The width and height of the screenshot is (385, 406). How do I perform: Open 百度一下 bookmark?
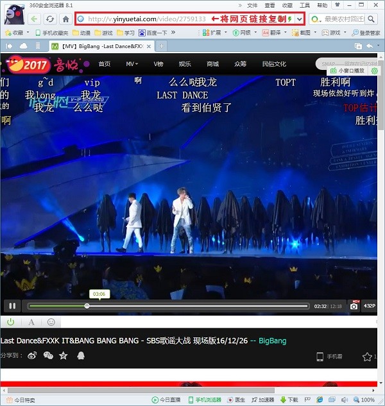(153, 33)
